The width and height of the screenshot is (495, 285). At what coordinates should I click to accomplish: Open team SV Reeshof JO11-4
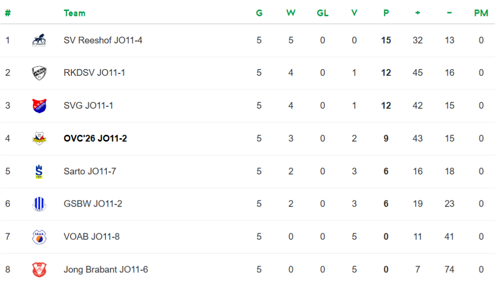coord(103,41)
